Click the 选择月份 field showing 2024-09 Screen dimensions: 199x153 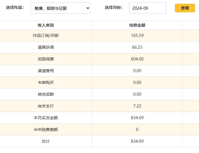click(x=147, y=8)
